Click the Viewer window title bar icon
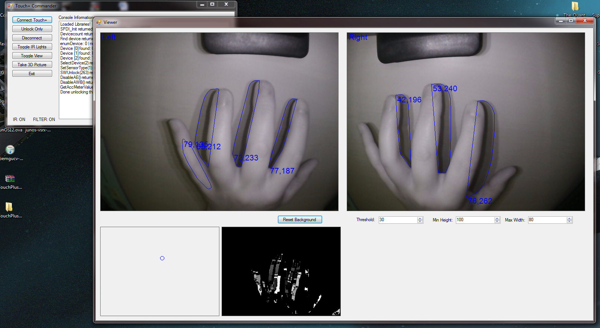 pos(99,22)
